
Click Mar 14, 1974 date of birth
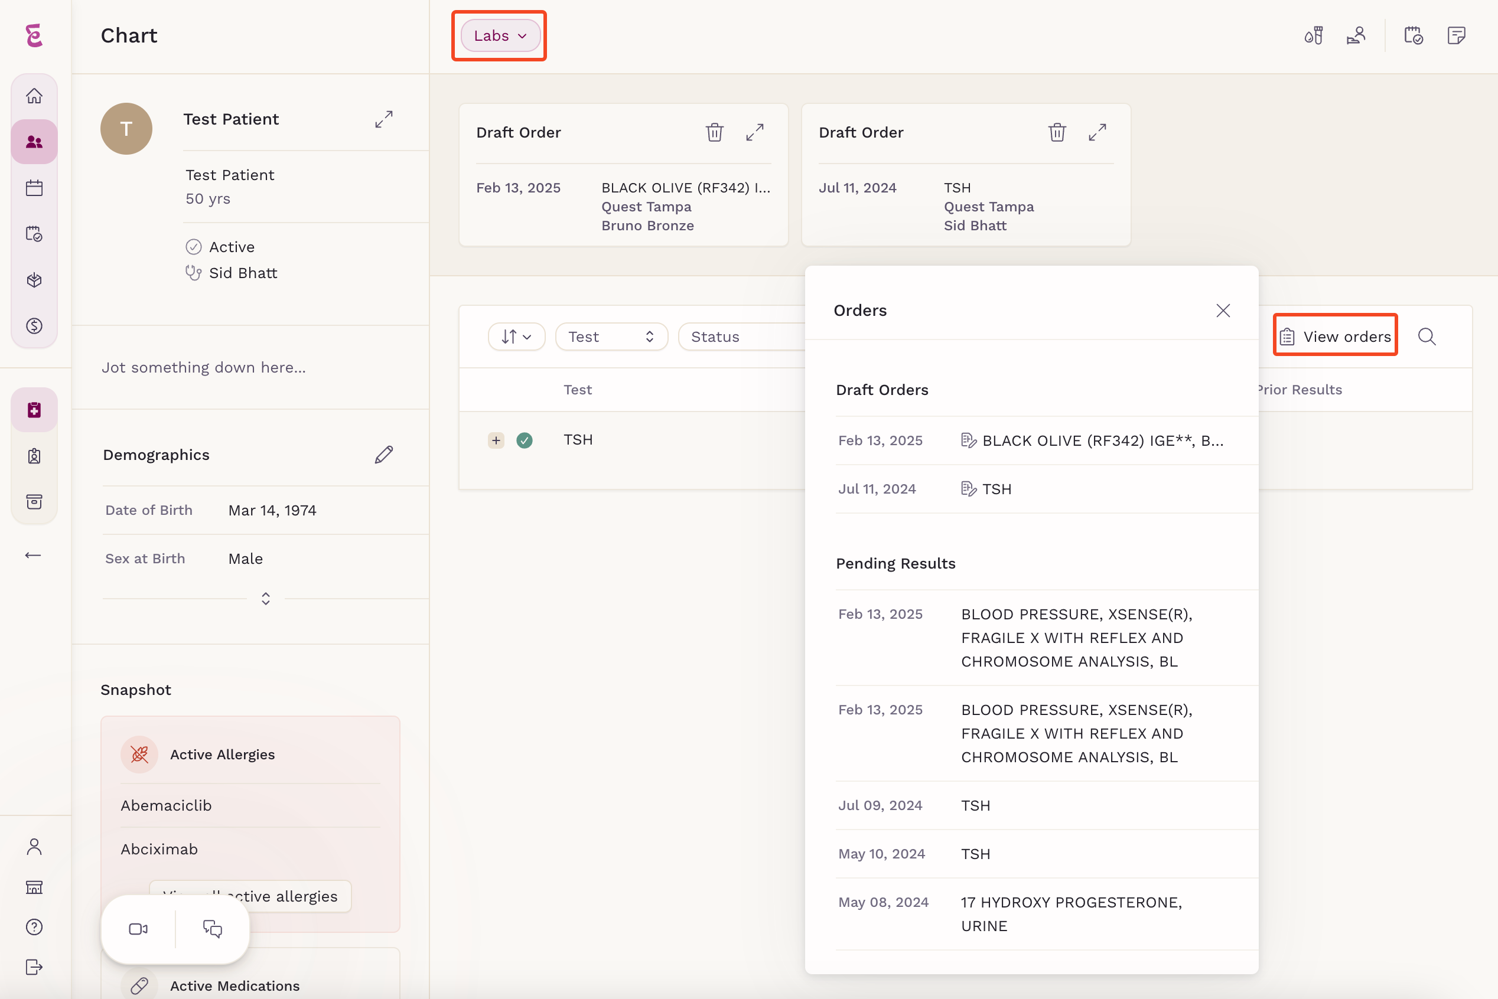pyautogui.click(x=272, y=510)
